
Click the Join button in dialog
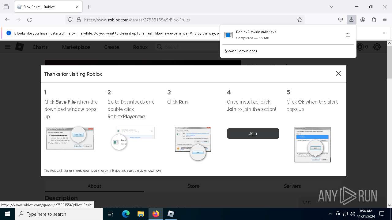[x=253, y=134]
